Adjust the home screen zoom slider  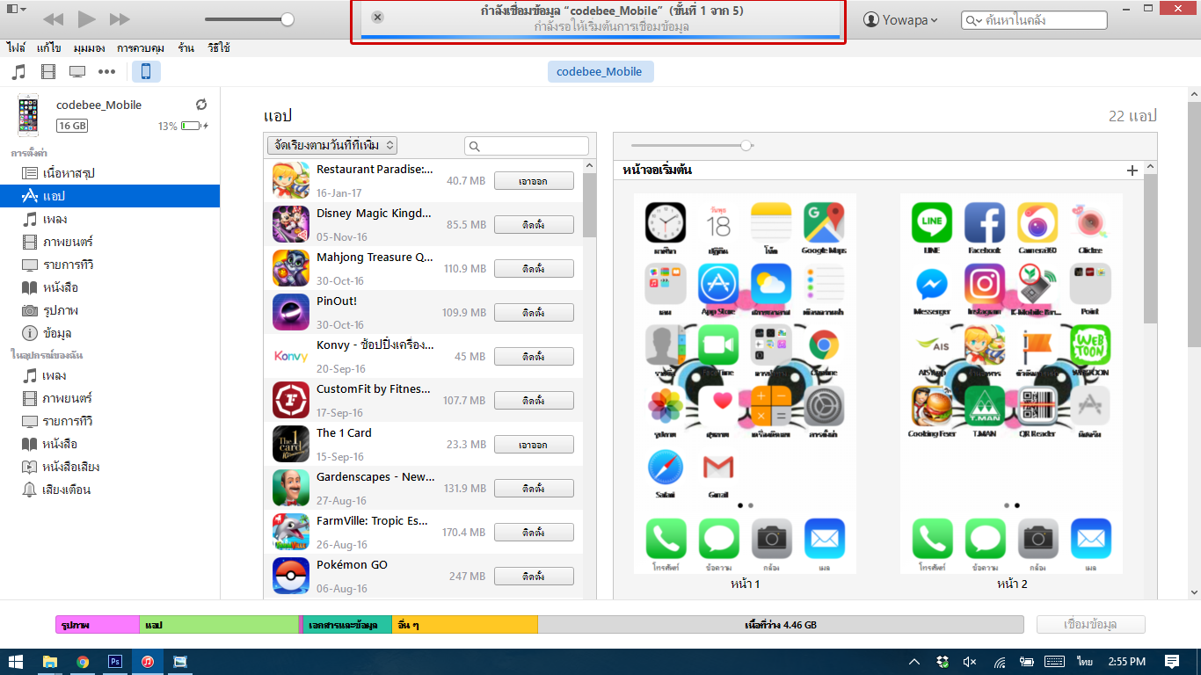pos(746,146)
